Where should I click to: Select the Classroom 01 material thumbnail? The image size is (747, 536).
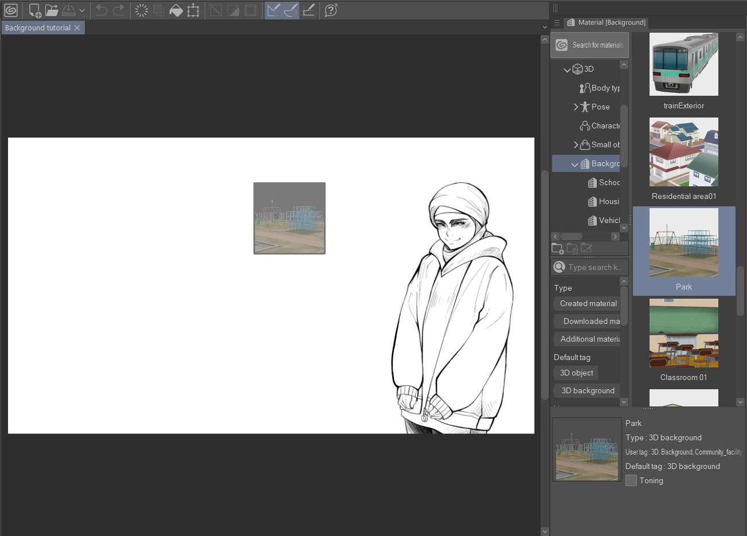pos(683,334)
